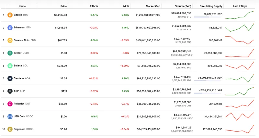Click Bitcoin's 7-day sparkline chart
The image size is (259, 138).
point(240,15)
